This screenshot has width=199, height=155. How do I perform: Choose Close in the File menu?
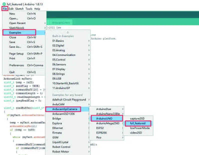(24, 37)
